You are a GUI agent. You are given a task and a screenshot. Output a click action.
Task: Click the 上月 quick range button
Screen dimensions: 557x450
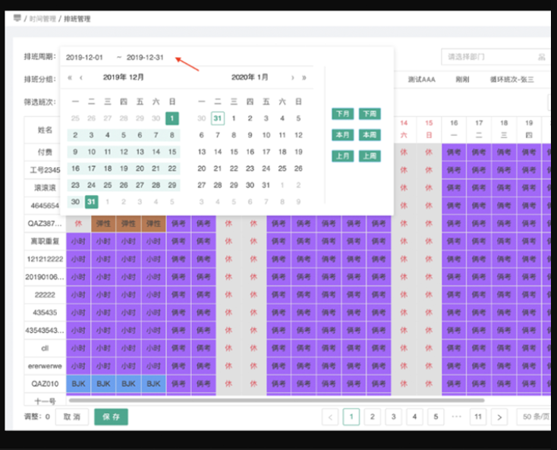coord(342,156)
